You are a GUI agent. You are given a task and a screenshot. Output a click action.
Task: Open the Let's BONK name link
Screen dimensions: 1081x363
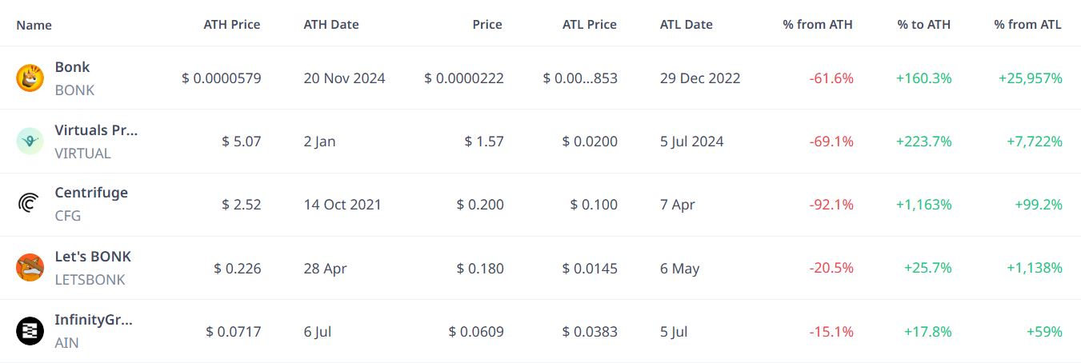click(x=93, y=257)
